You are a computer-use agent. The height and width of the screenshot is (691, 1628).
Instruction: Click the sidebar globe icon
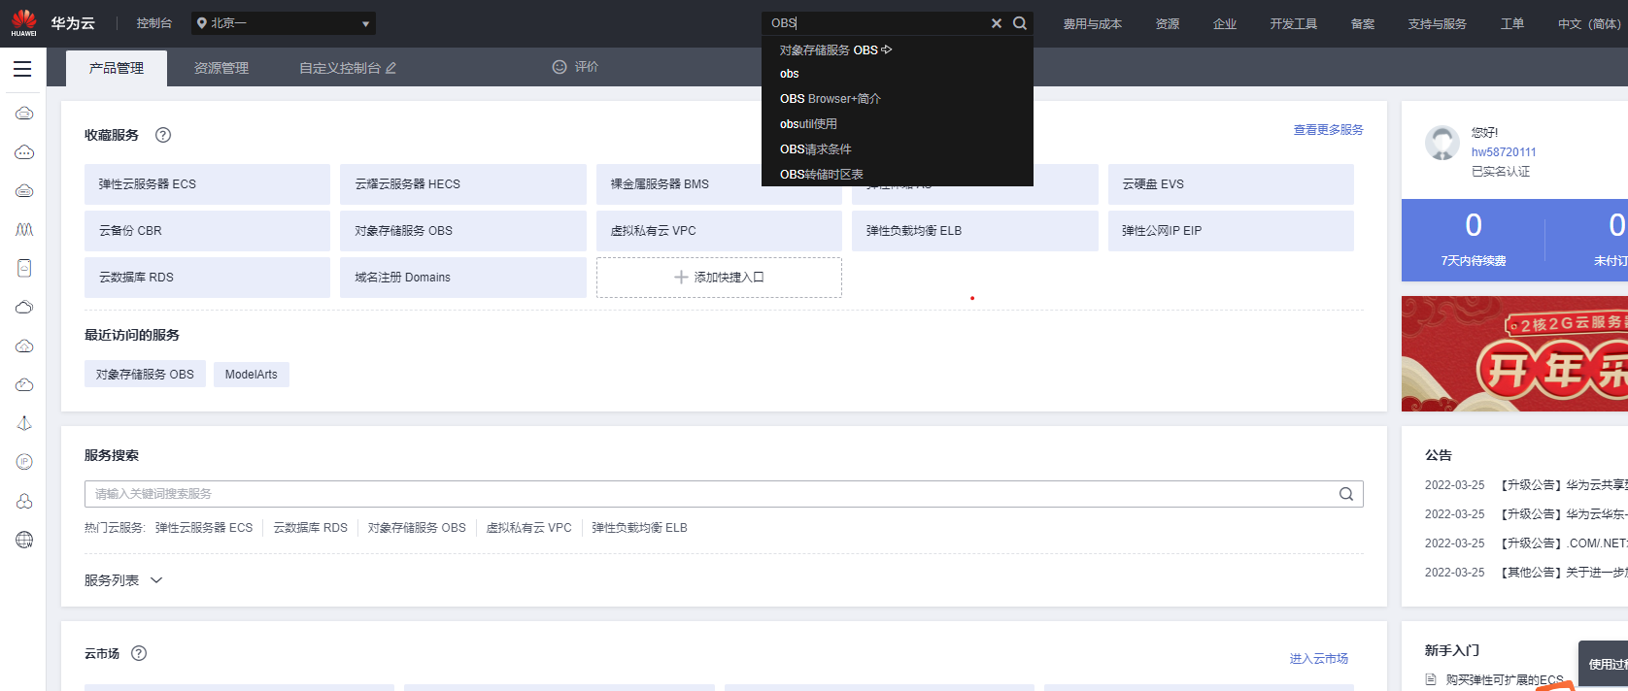[x=24, y=540]
